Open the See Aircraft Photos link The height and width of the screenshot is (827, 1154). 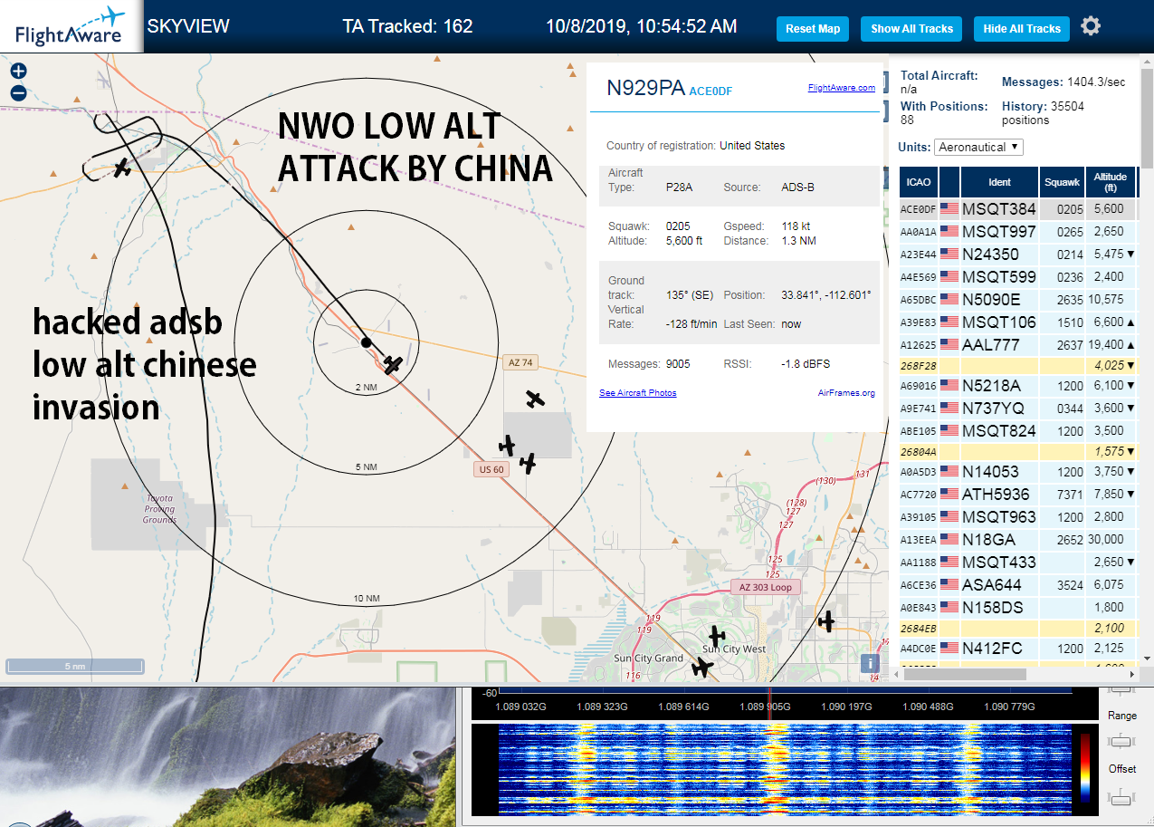coord(637,393)
